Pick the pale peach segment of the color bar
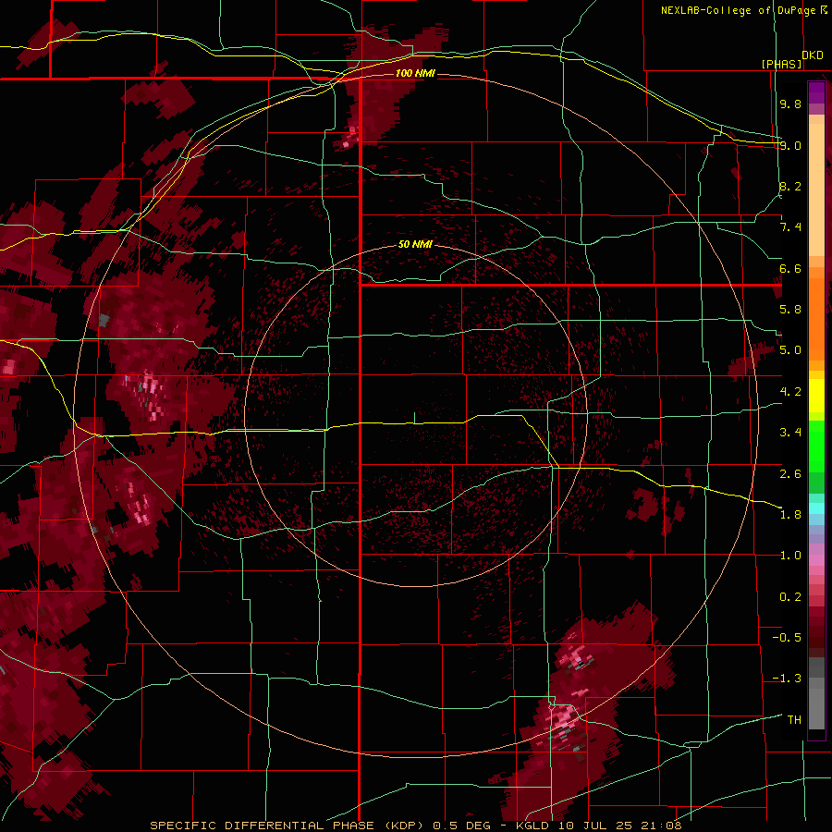 (x=816, y=191)
